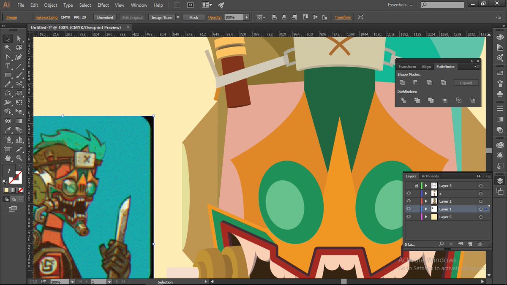
Task: Open Image Trace presets dropdown arrow
Action: (x=178, y=17)
